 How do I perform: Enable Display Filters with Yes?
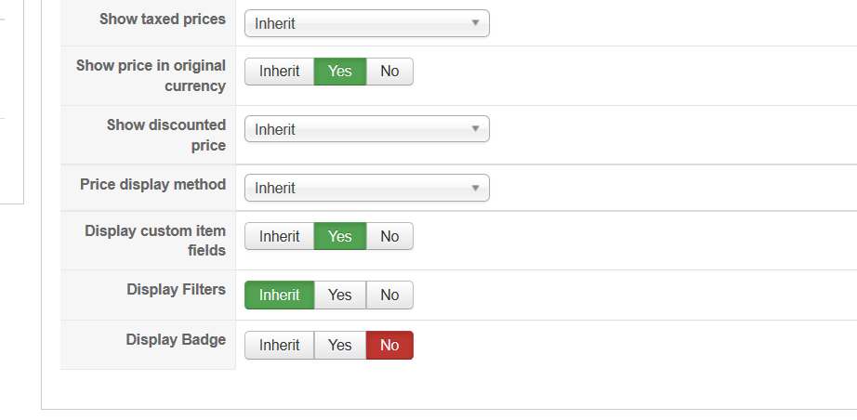click(x=340, y=295)
